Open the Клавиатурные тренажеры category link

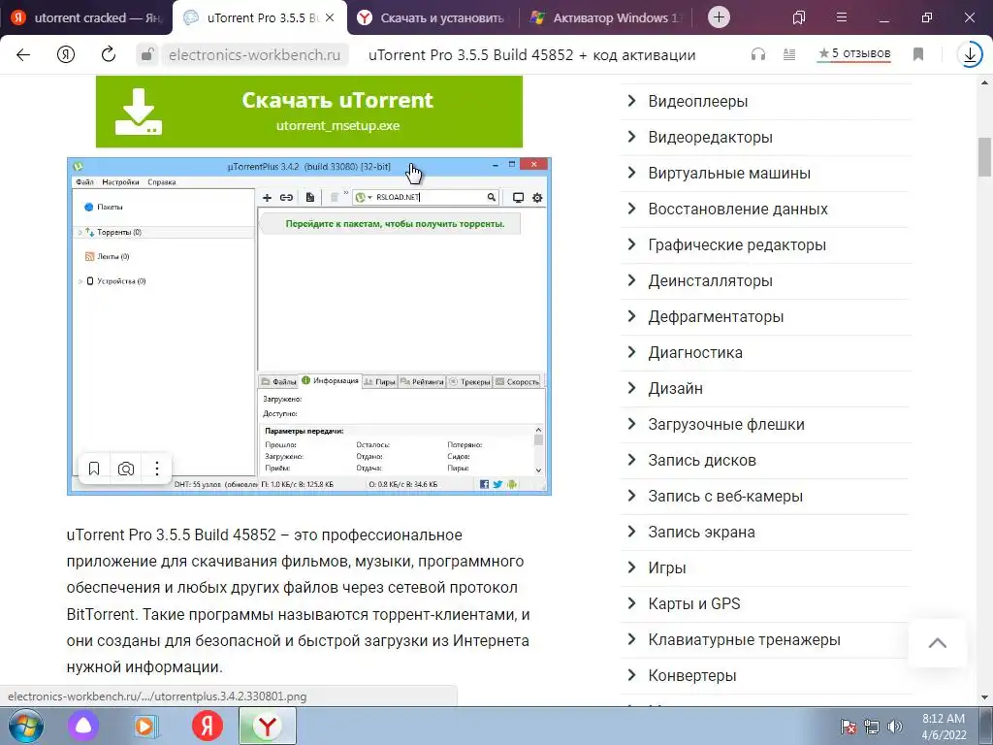pyautogui.click(x=744, y=640)
